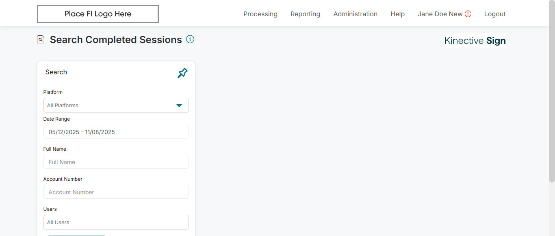The height and width of the screenshot is (236, 555).
Task: Open the Jane Doe New user menu
Action: click(440, 14)
